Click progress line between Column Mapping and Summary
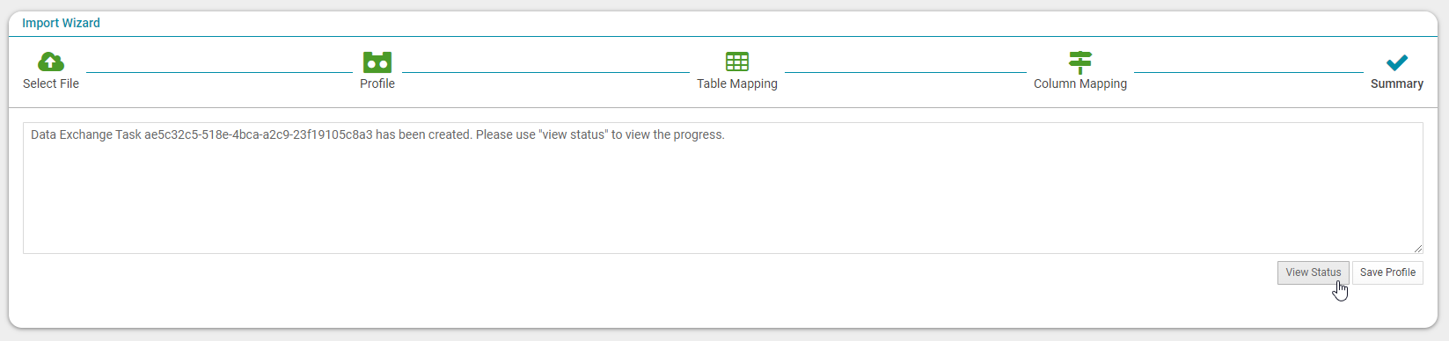Viewport: 1449px width, 341px height. tap(1248, 72)
